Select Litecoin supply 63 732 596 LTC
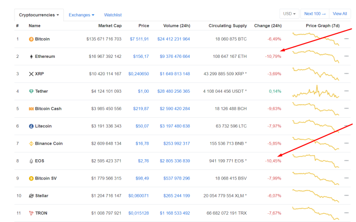Screen dimensions: 356x222 pos(231,126)
